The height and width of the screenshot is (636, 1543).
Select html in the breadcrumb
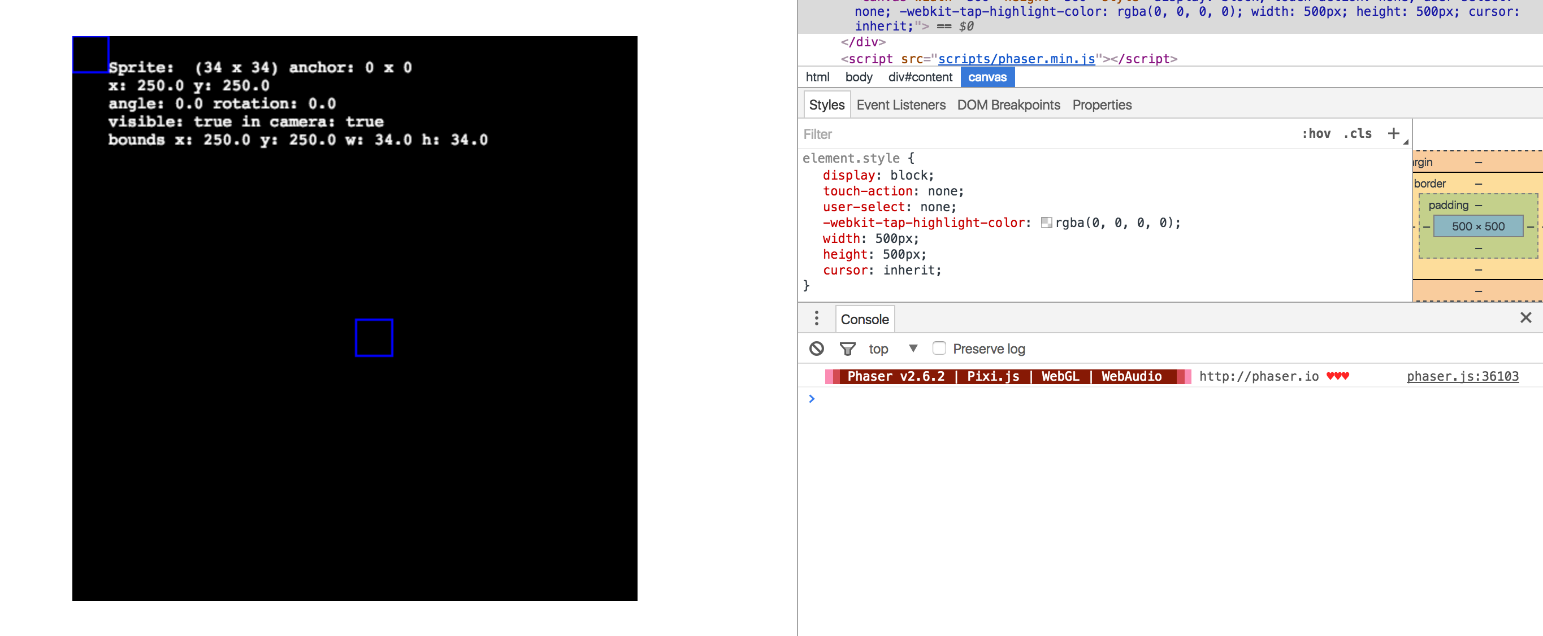817,77
